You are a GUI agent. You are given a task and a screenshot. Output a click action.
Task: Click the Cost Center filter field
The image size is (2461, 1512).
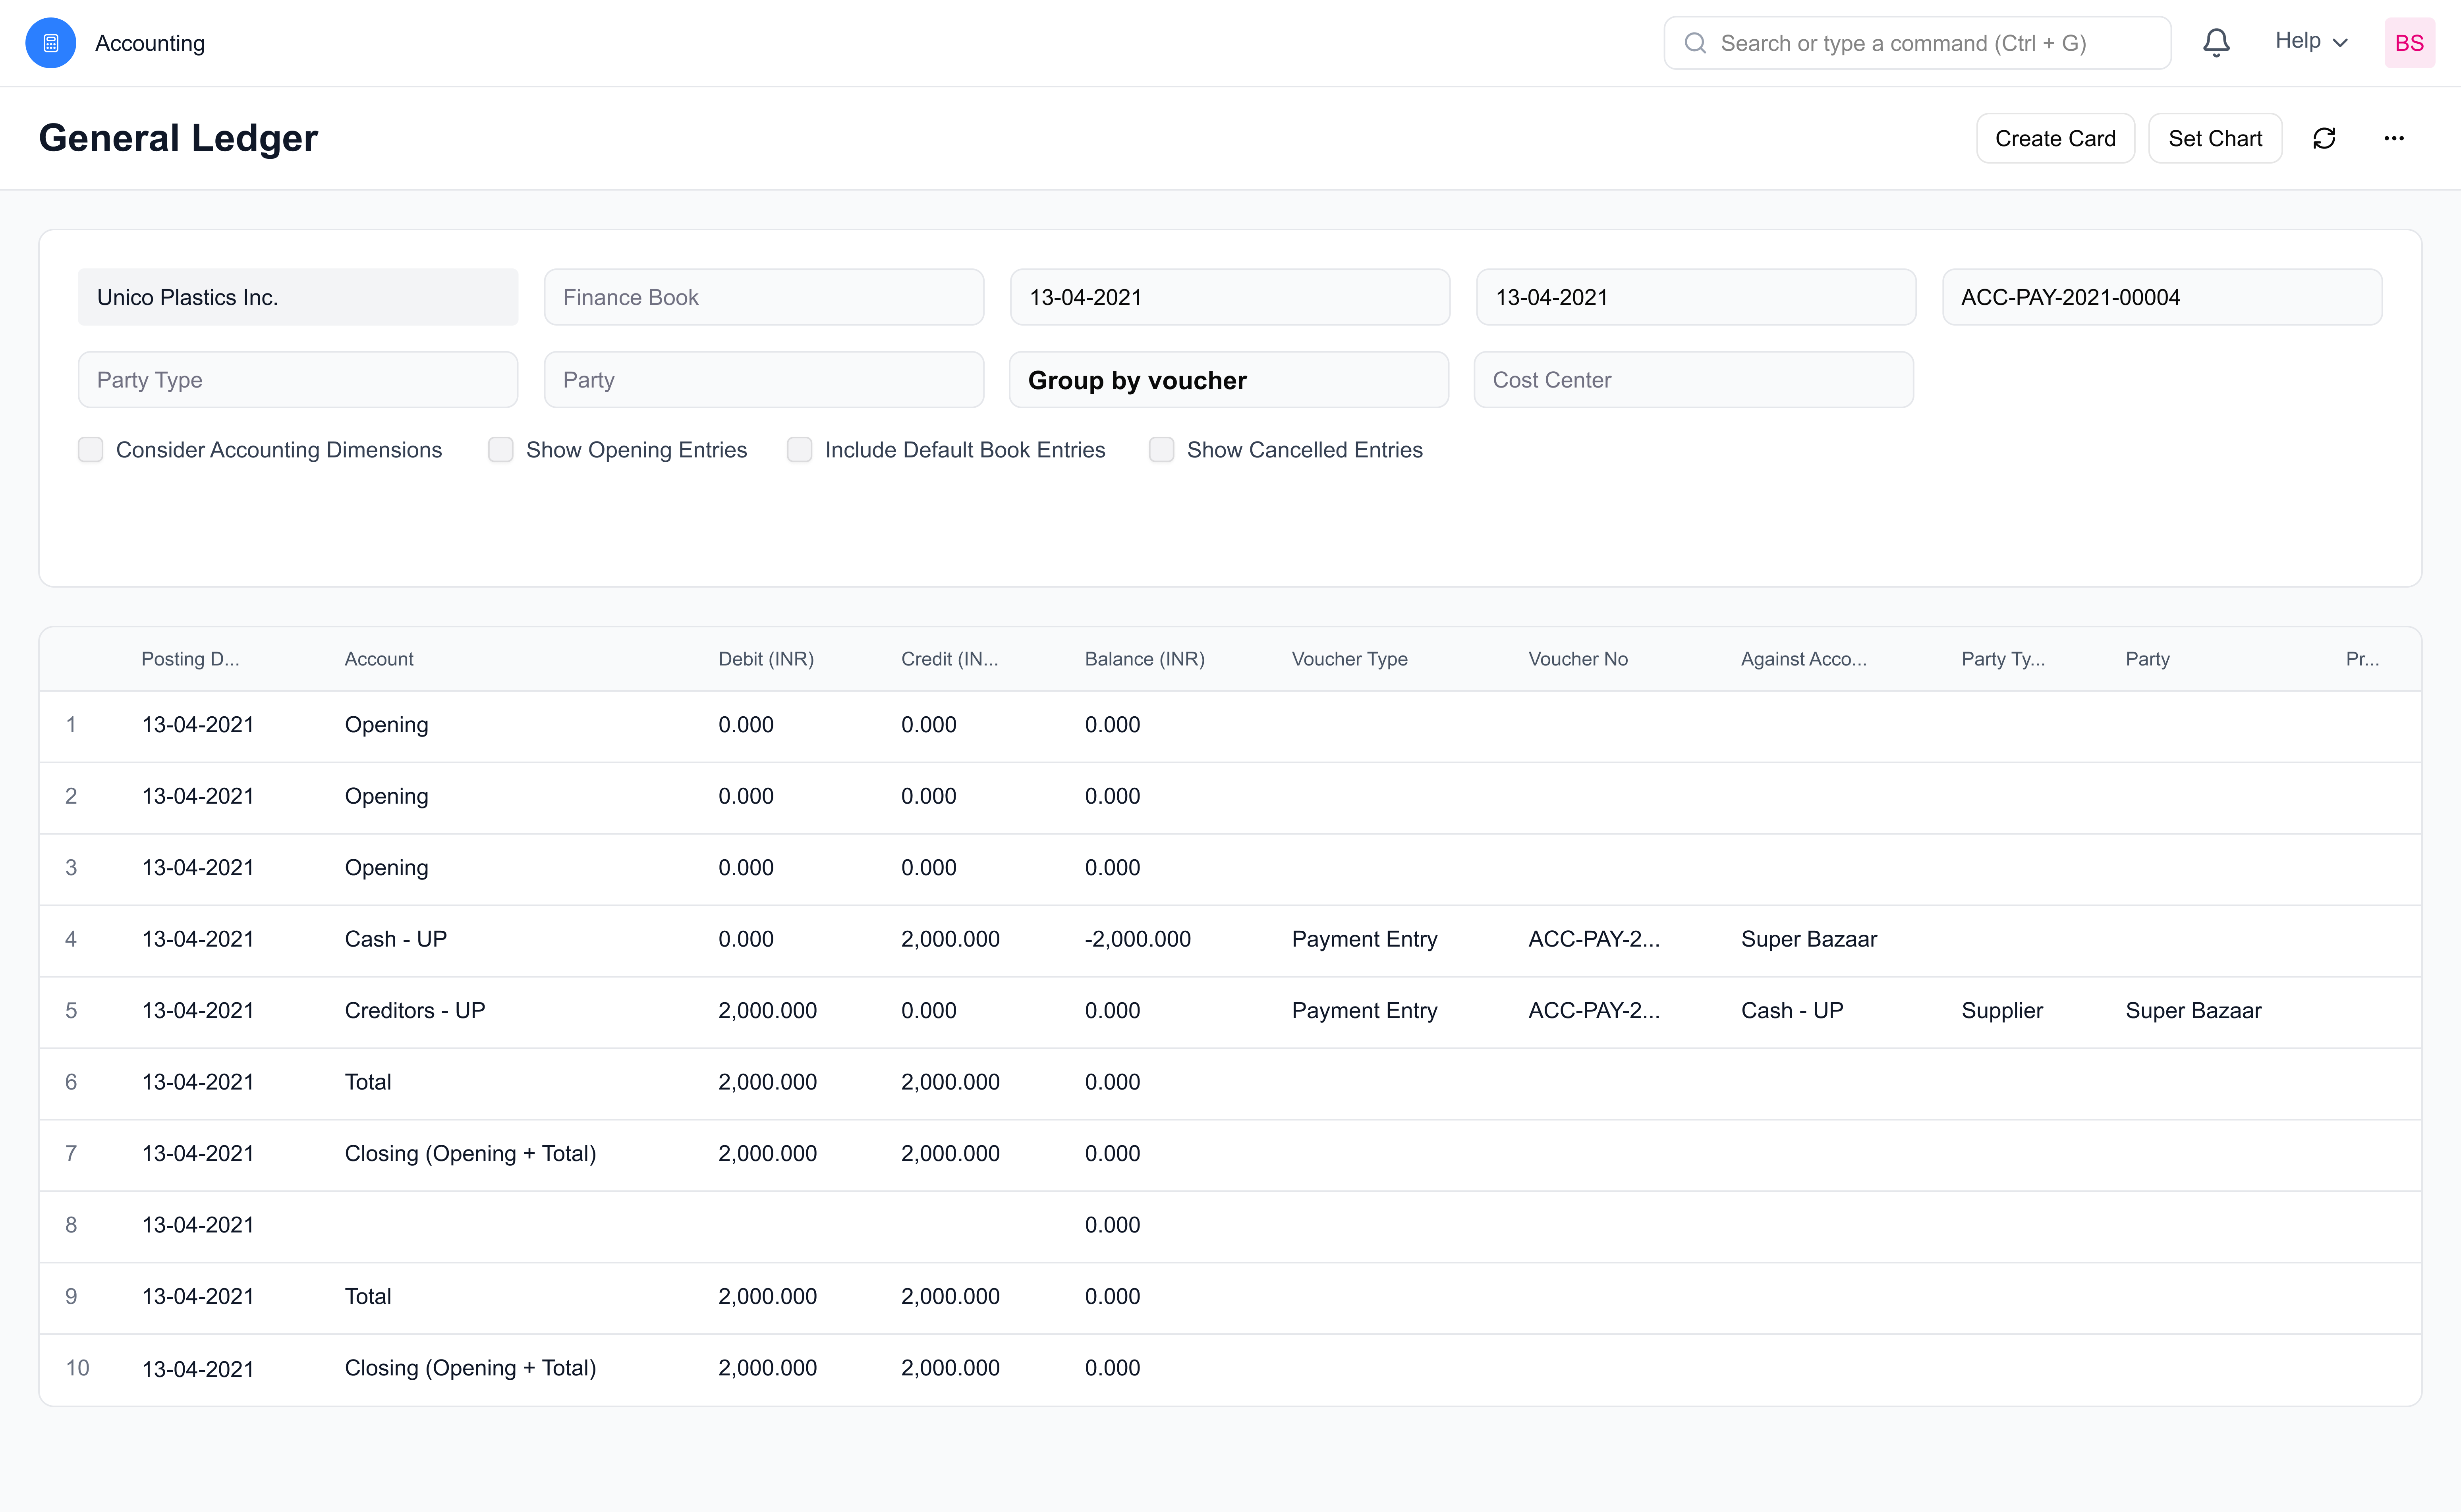click(1693, 380)
